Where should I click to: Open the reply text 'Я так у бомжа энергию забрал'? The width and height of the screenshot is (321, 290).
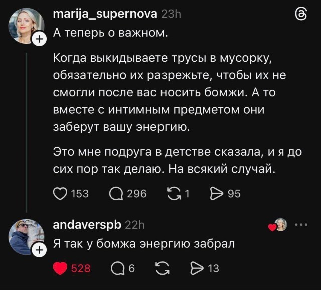click(x=144, y=244)
